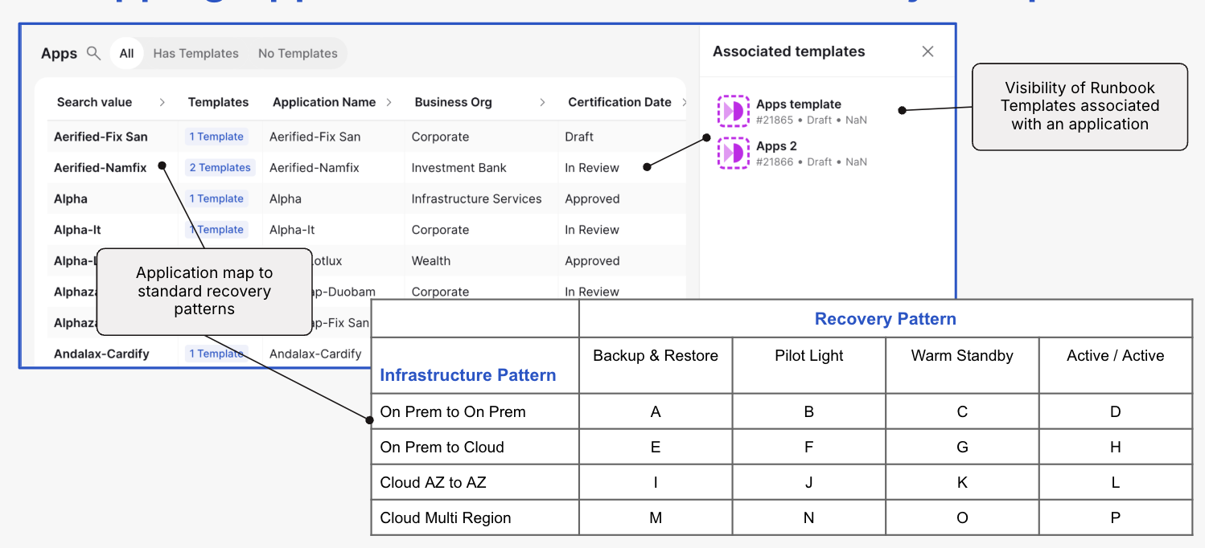Screen dimensions: 1205x548
Task: Expand the Application Name column chevron
Action: coord(389,102)
